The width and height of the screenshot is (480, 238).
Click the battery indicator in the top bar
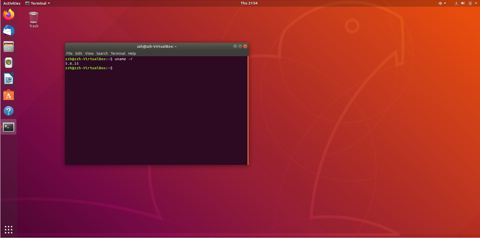(470, 3)
